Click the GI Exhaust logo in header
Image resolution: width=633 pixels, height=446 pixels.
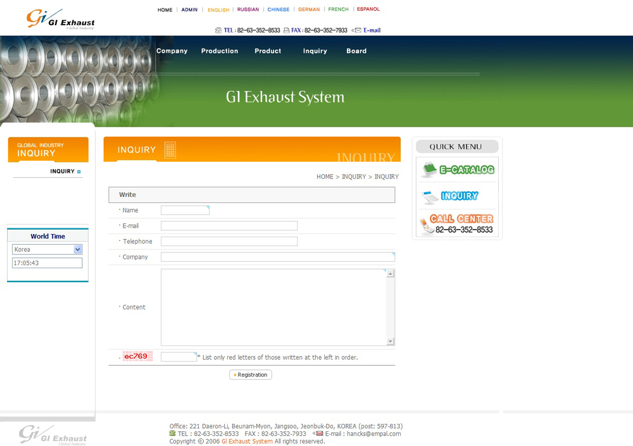point(60,19)
